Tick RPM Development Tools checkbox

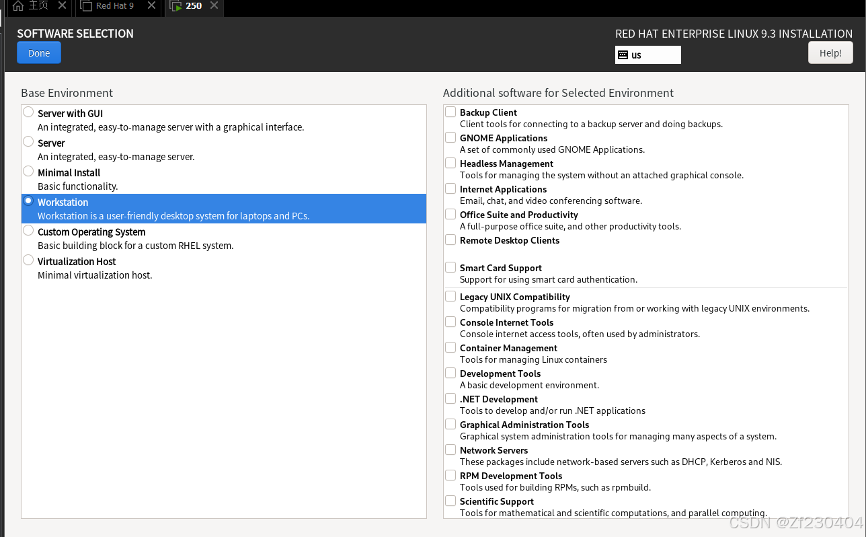450,475
